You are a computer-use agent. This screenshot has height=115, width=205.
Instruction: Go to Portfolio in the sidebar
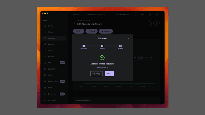point(51,26)
